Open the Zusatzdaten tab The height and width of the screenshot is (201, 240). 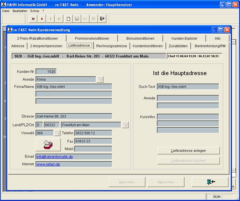pos(178,46)
